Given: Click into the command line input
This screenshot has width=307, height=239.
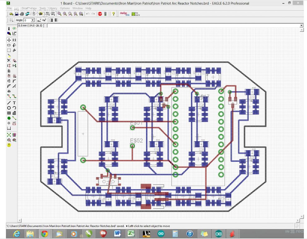Looking at the screenshot, I should (173, 26).
